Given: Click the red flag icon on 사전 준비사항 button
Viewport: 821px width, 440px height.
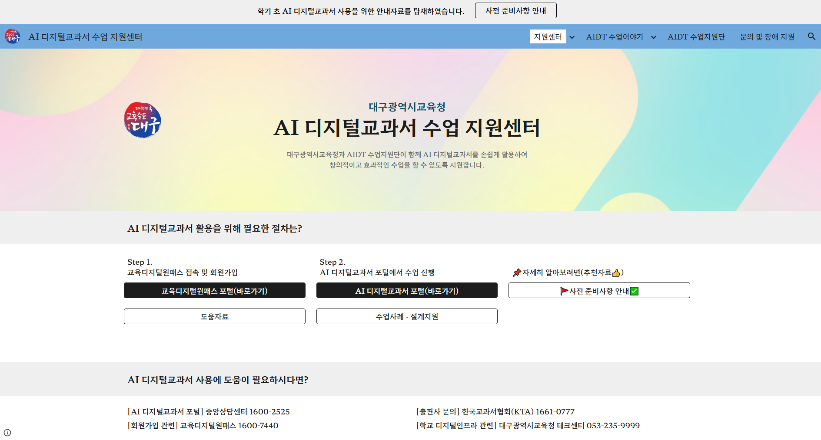Looking at the screenshot, I should tap(564, 291).
